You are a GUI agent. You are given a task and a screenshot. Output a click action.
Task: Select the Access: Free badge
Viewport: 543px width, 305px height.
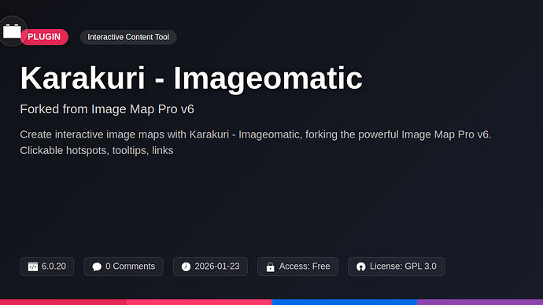[x=297, y=266]
